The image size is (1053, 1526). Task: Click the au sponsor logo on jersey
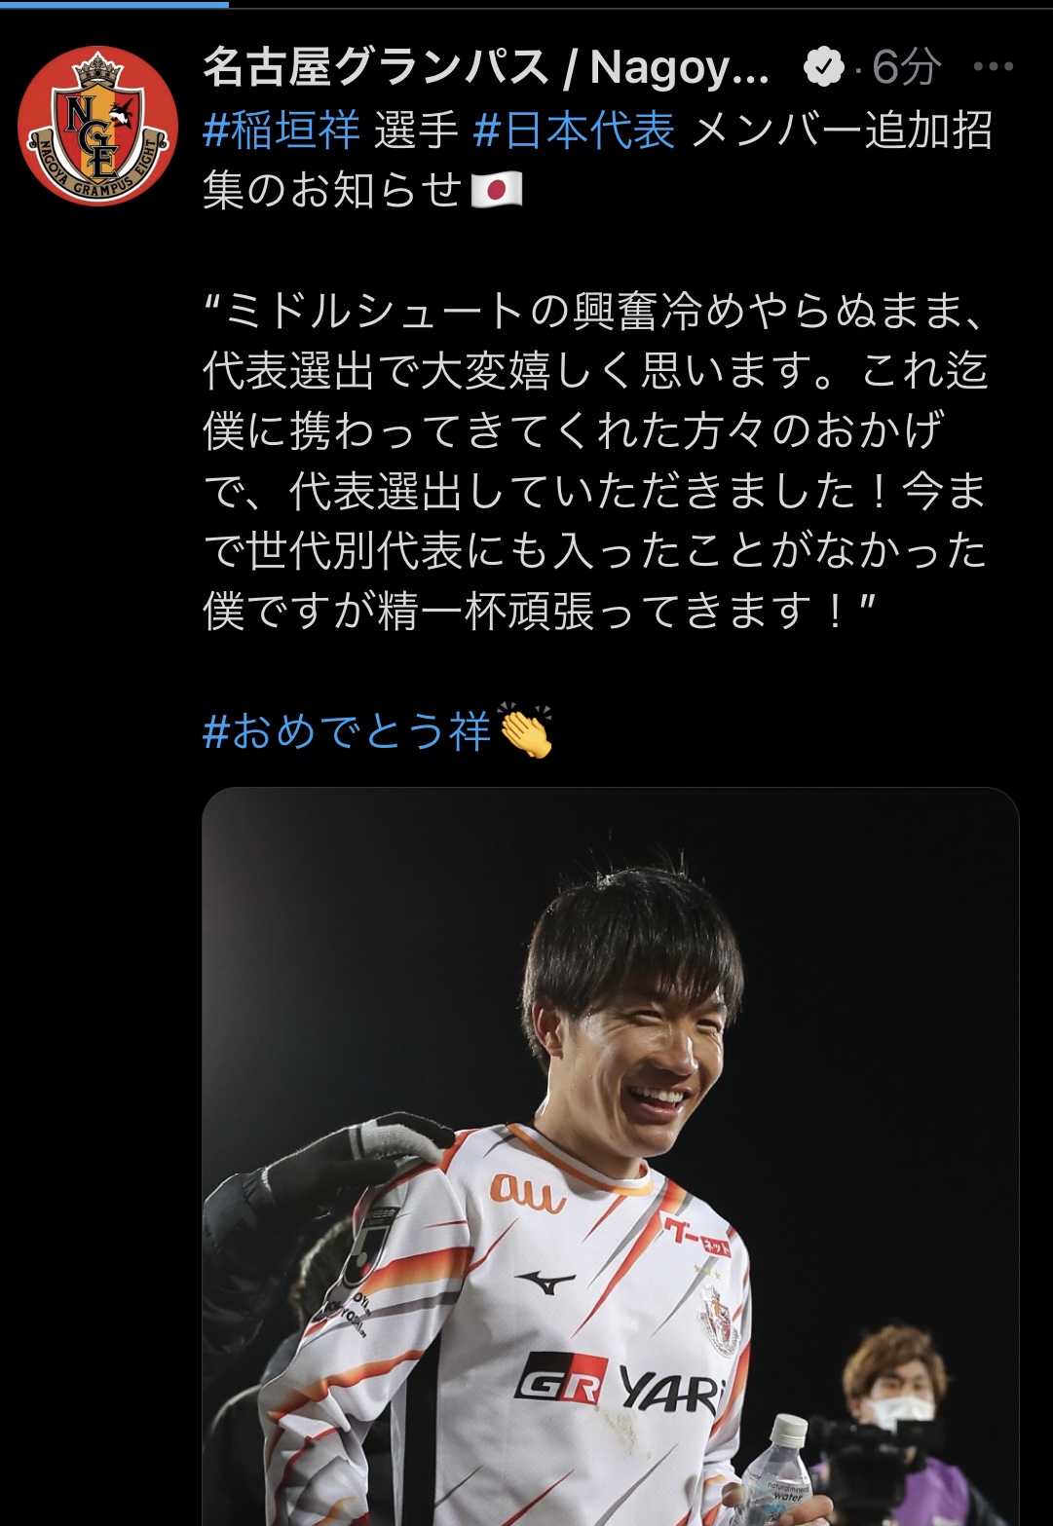(527, 1194)
